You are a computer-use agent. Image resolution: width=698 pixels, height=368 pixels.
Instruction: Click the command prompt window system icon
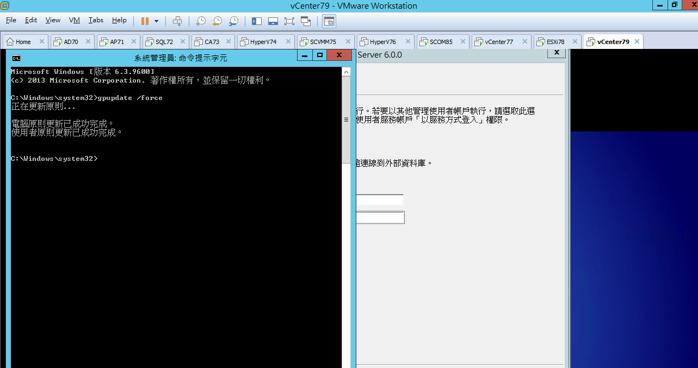[16, 58]
